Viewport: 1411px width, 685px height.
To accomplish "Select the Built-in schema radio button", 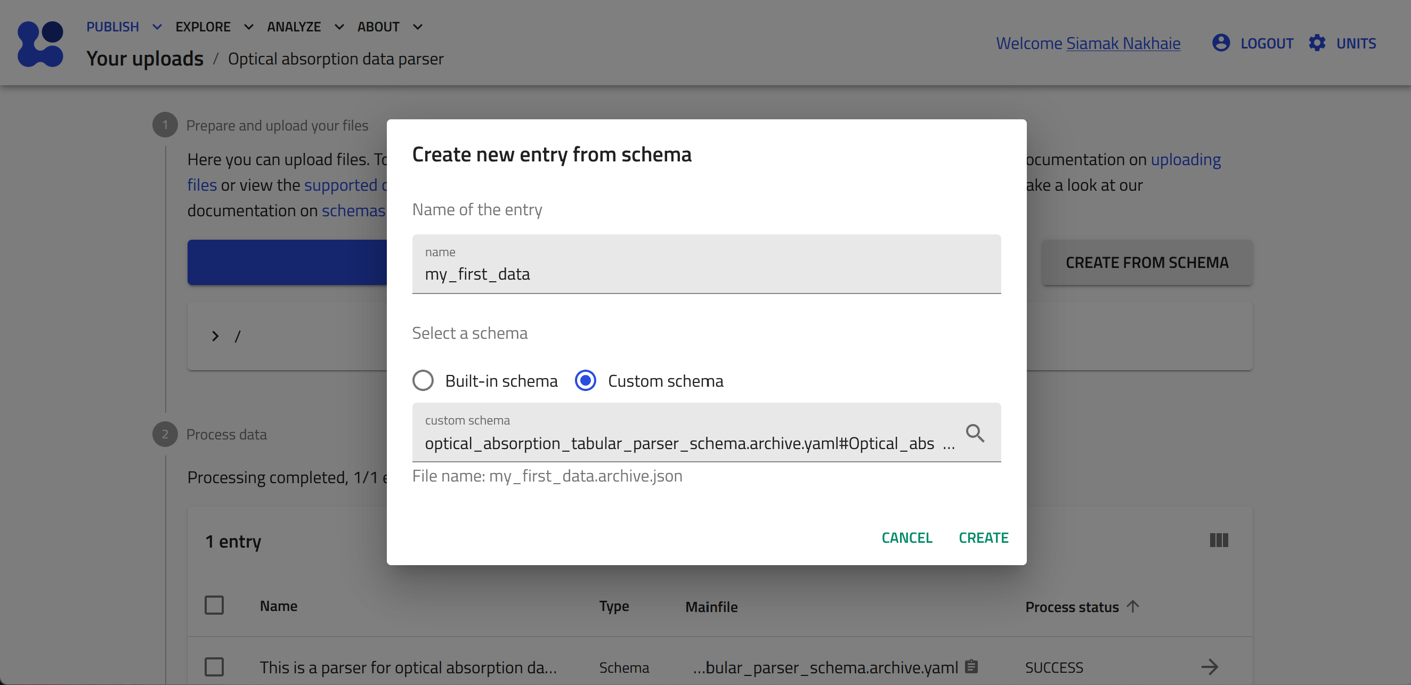I will 423,380.
